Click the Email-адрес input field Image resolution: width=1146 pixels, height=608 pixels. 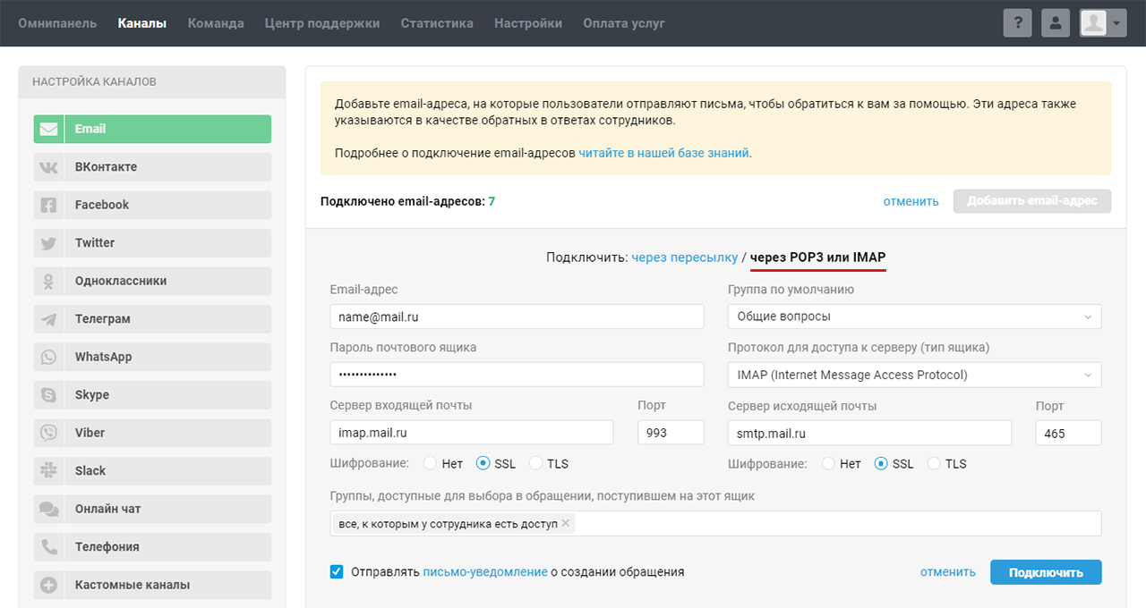click(x=517, y=317)
